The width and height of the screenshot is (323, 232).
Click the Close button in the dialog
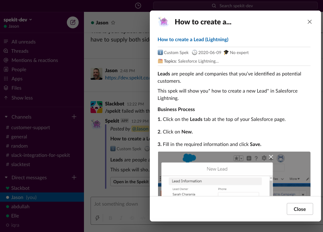point(300,209)
